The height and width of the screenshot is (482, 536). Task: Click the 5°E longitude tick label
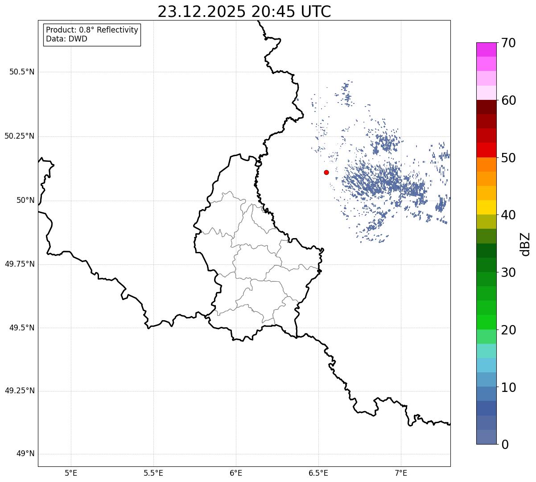[71, 473]
